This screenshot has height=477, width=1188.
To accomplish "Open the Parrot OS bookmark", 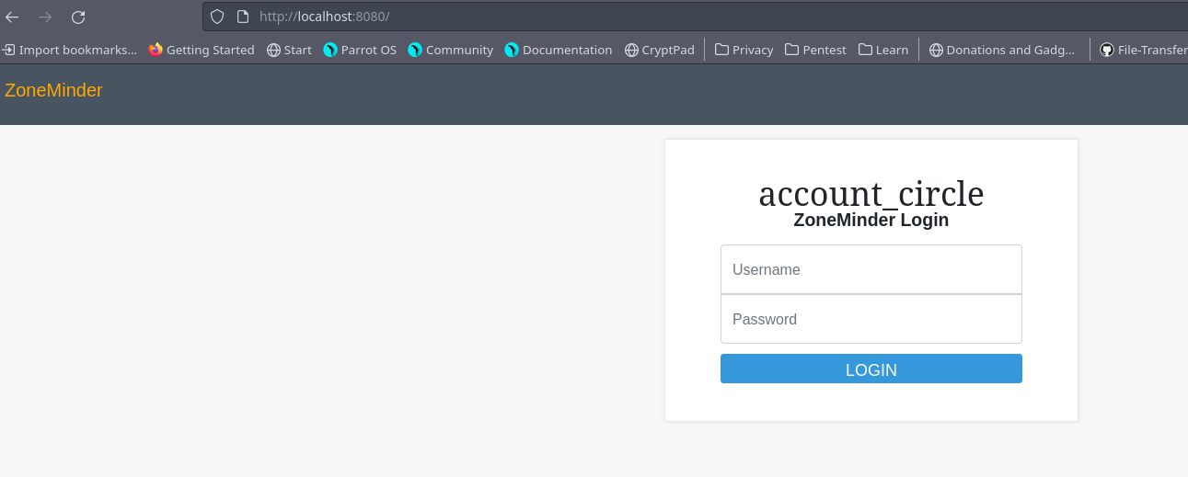I will pos(360,50).
